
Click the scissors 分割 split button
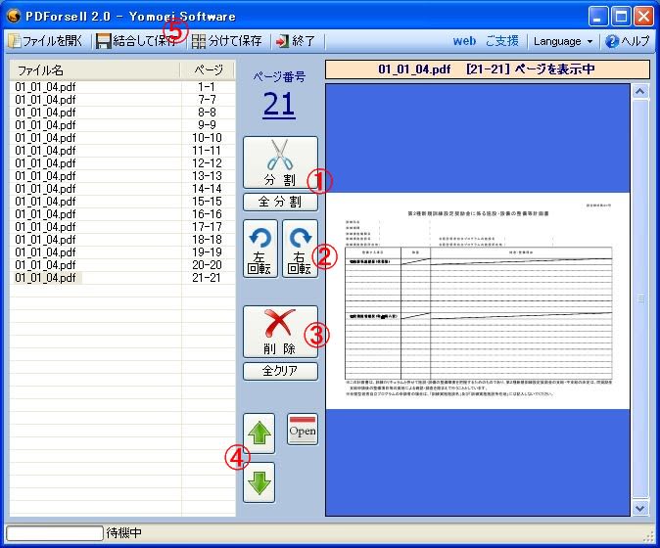click(x=280, y=162)
